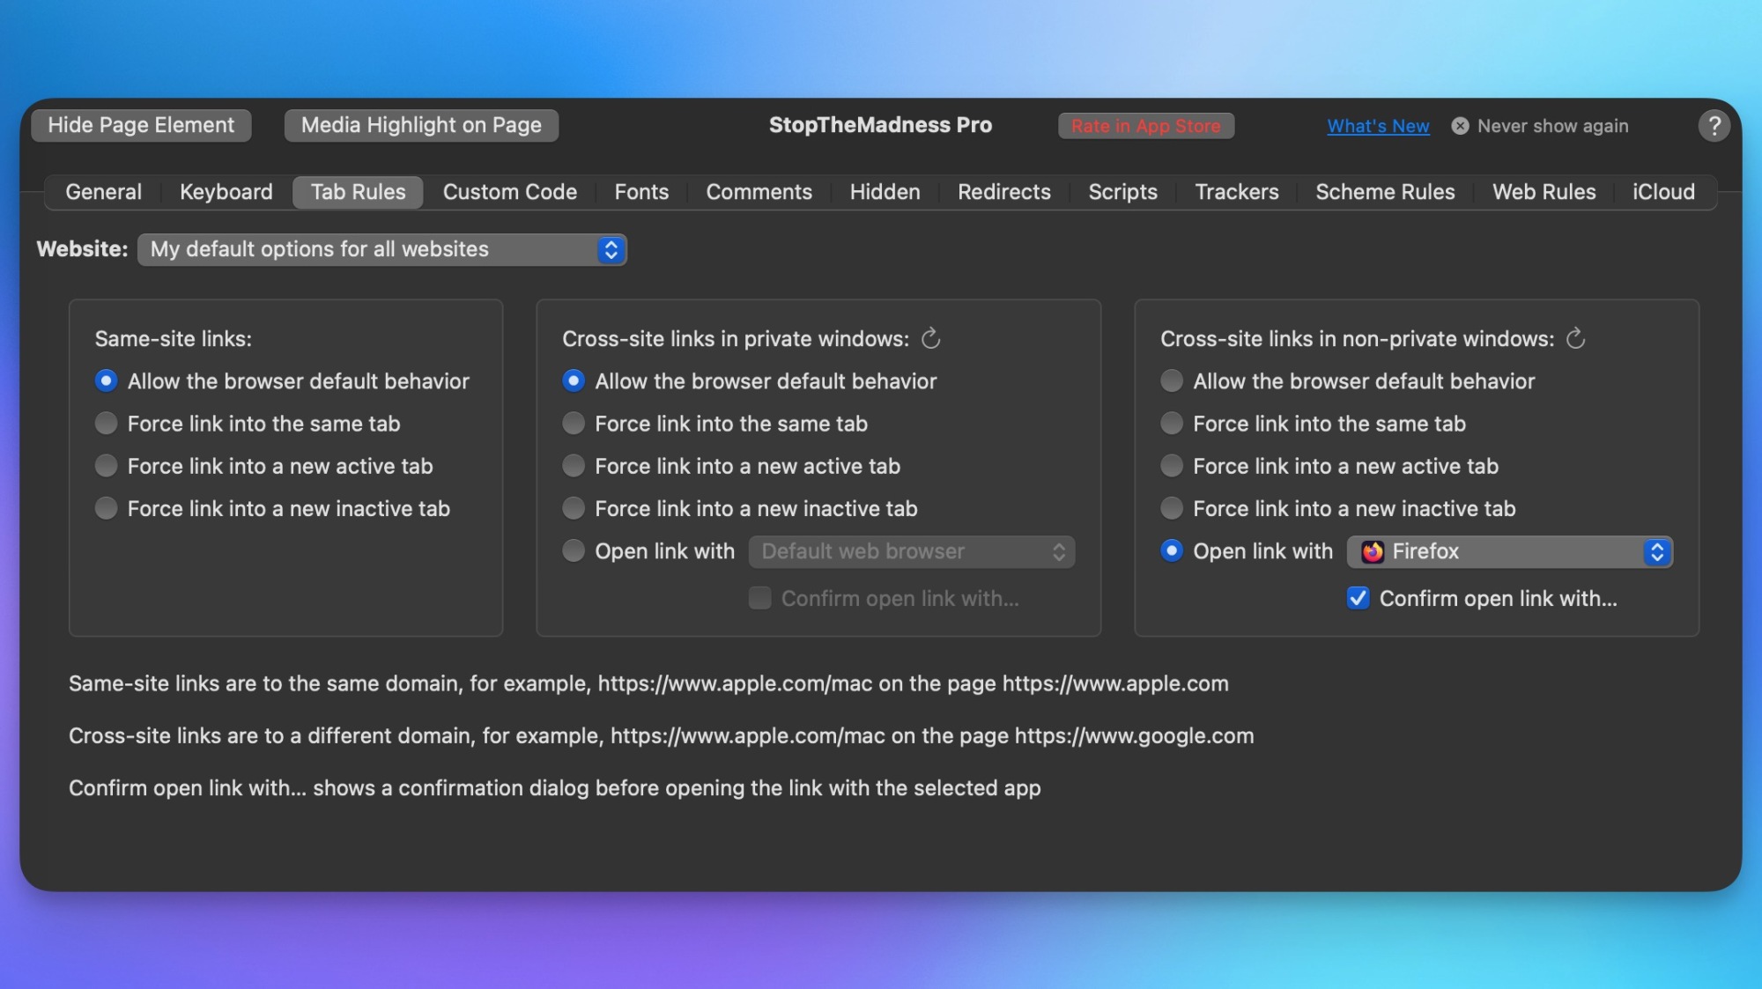This screenshot has height=989, width=1762.
Task: Click Rate in App Store button
Action: 1146,126
